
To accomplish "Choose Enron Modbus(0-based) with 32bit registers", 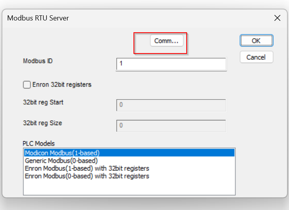I will (x=129, y=176).
